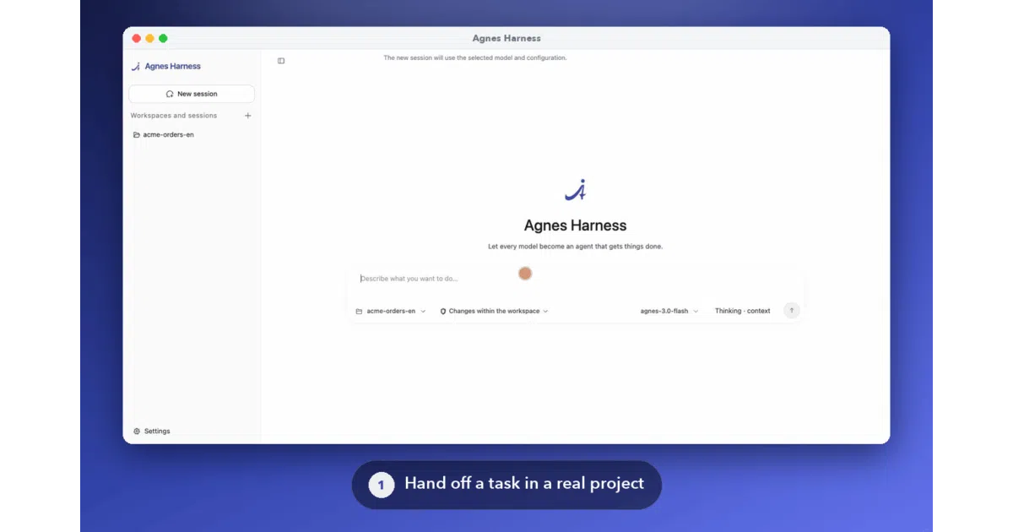
Task: Click the 'Let every model become an agent' tagline
Action: (x=575, y=247)
